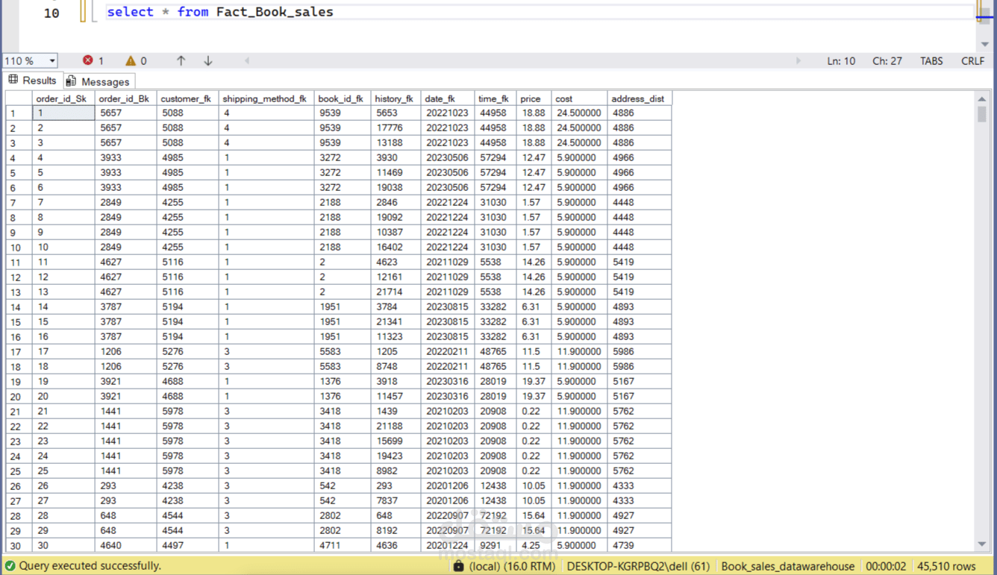Click the line number 10 in editor margin
Screen dimensions: 997x575
[x=51, y=13]
